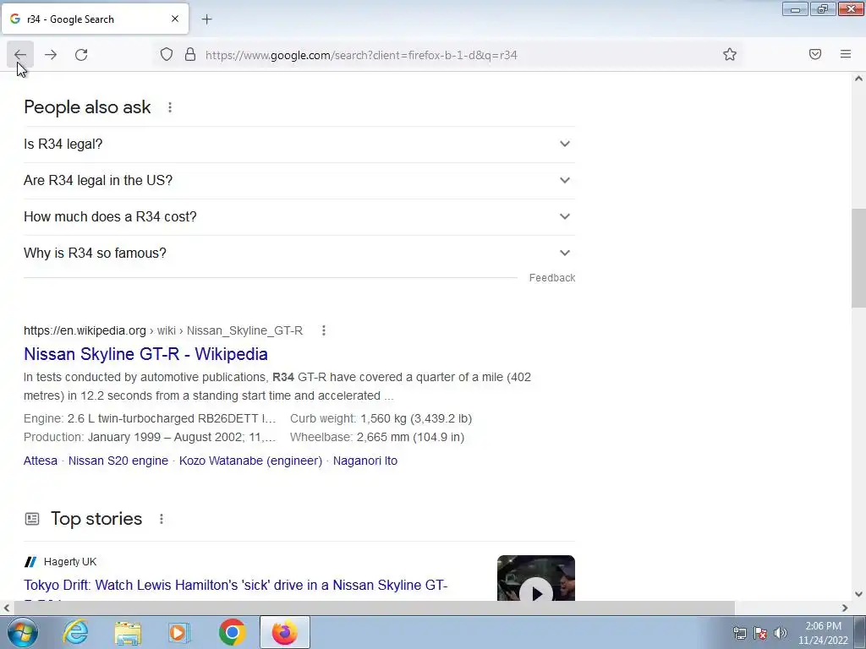Screen dimensions: 866x649
Task: Click the Hagerty UK source logo
Action: (30, 562)
